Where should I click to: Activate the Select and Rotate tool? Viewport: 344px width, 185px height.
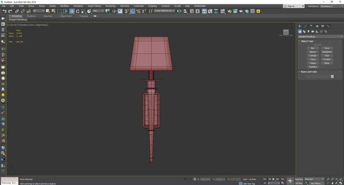click(78, 11)
